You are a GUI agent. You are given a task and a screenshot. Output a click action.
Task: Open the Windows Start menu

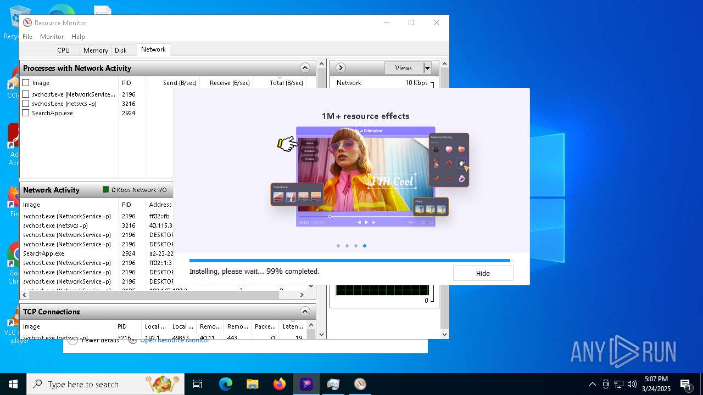point(13,384)
